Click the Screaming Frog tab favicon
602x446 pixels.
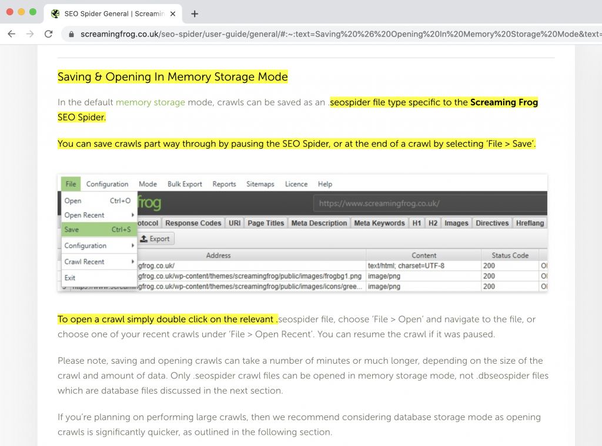coord(55,14)
